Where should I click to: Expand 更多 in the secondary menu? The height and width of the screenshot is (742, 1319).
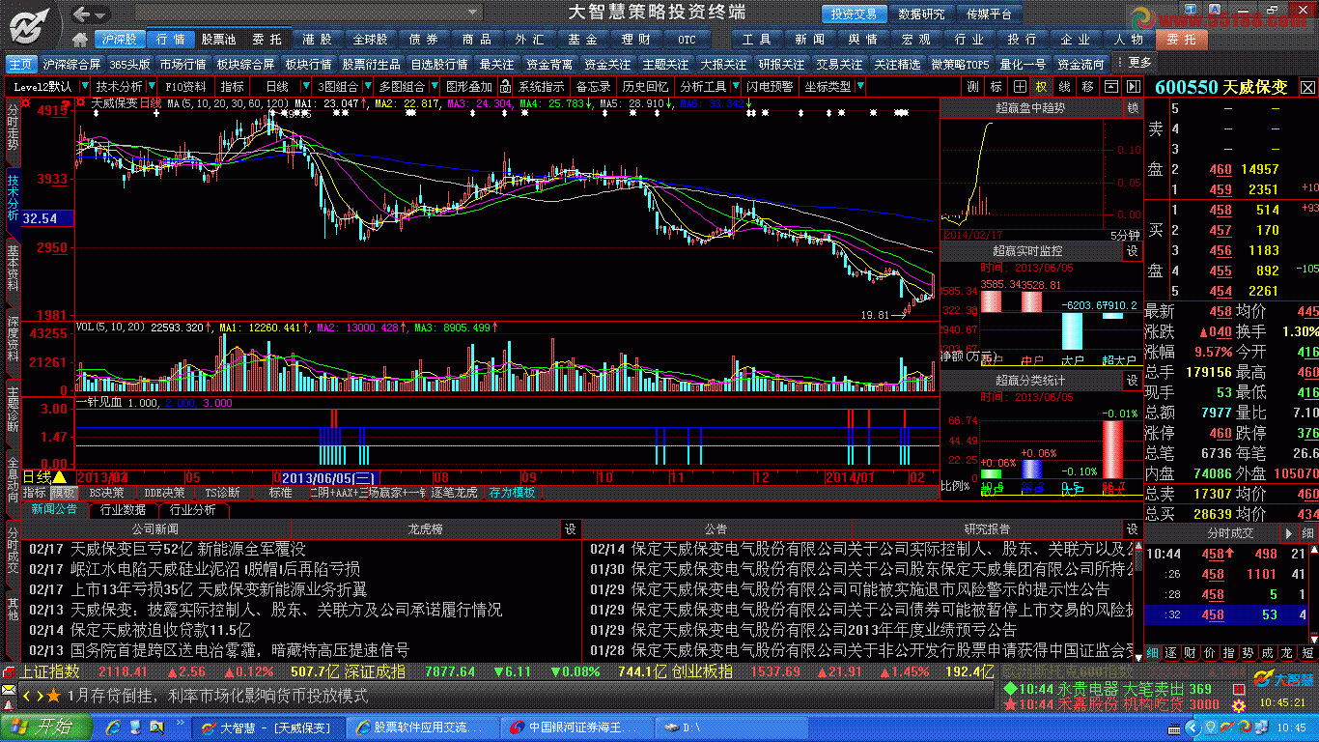1134,62
